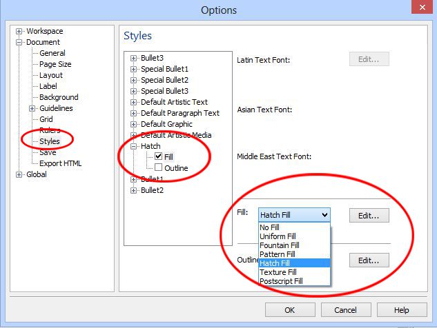The image size is (437, 328).
Task: Check the Outline checkbox under Hatch
Action: [x=158, y=167]
